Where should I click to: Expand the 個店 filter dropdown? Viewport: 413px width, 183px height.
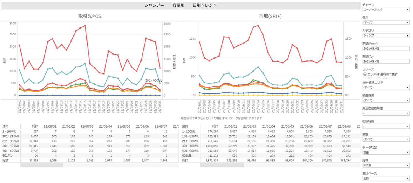pos(386,22)
